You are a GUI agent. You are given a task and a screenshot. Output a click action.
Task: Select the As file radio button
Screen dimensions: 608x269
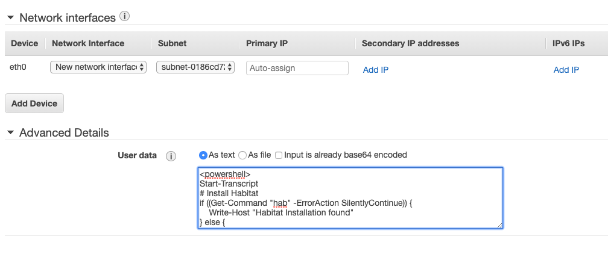click(242, 155)
